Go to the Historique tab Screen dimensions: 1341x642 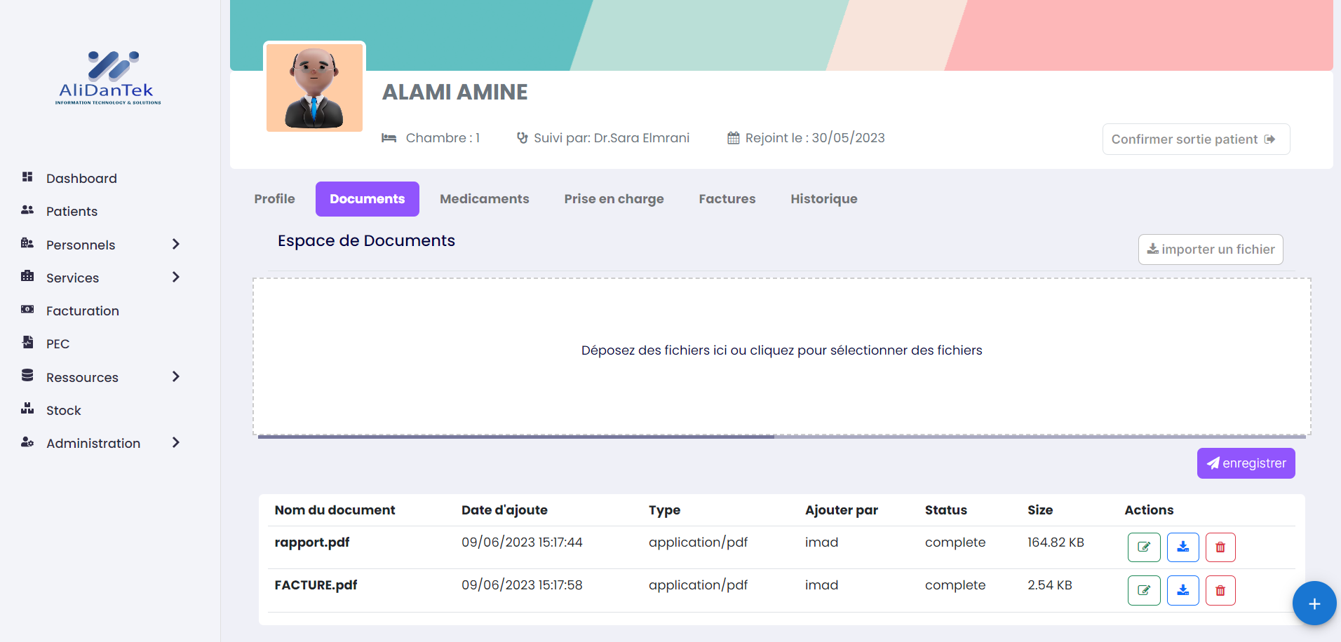(823, 199)
